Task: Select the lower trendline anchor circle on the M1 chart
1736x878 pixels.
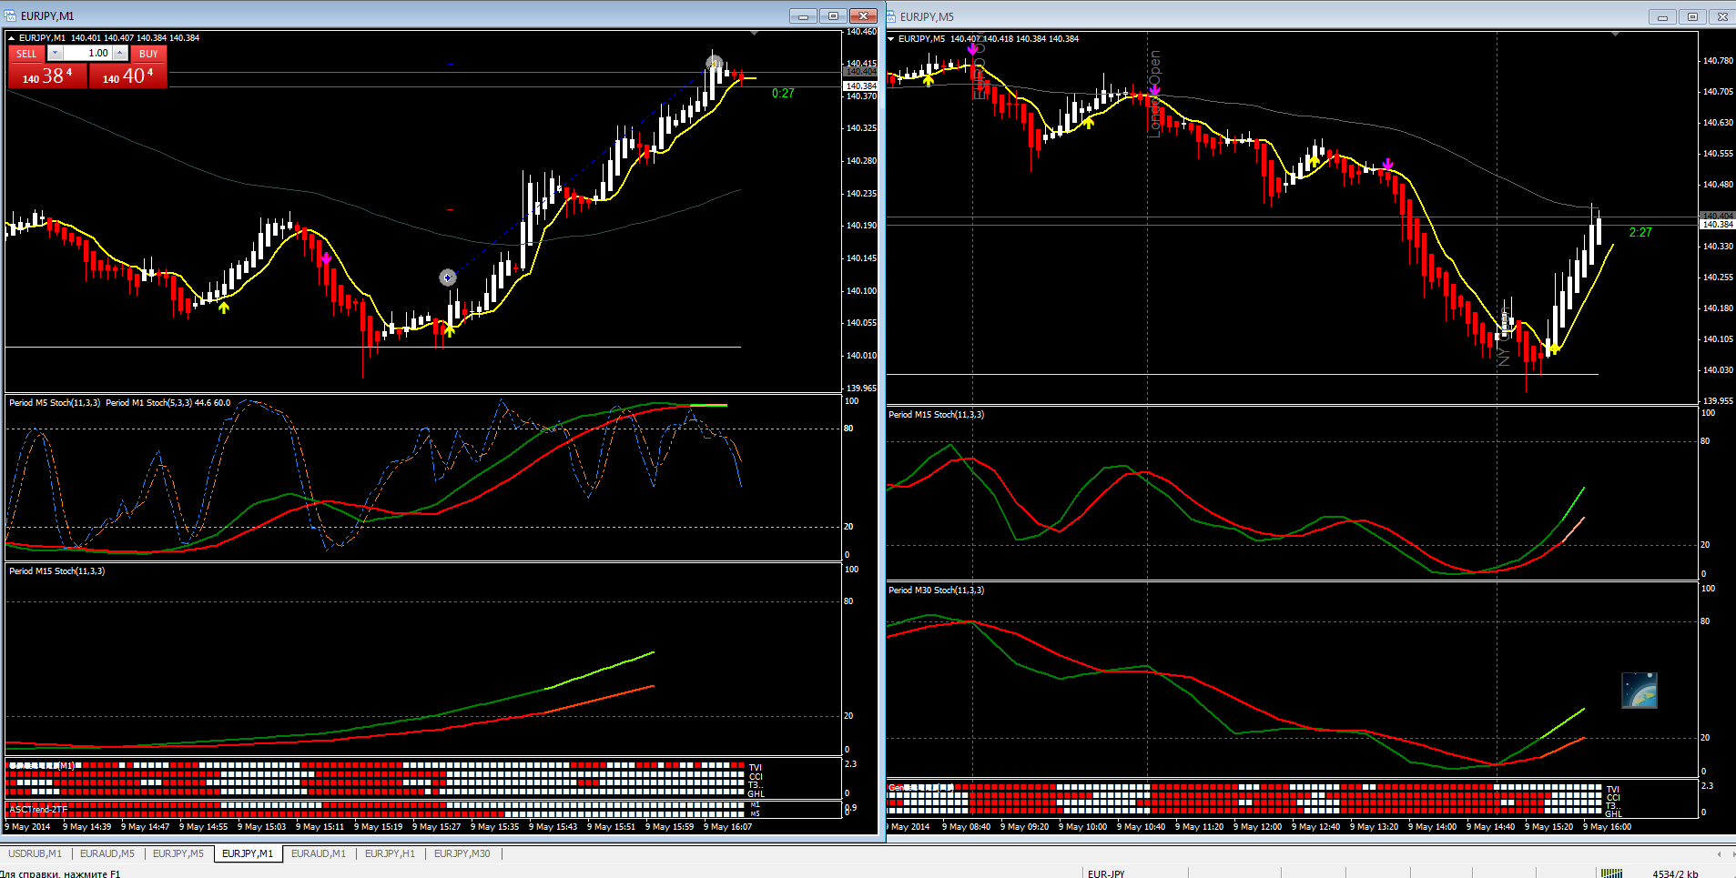Action: [447, 278]
